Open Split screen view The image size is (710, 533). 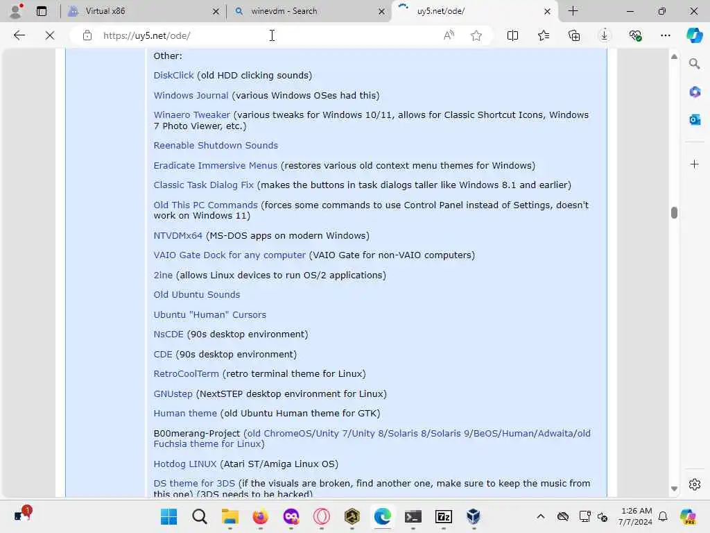click(512, 35)
